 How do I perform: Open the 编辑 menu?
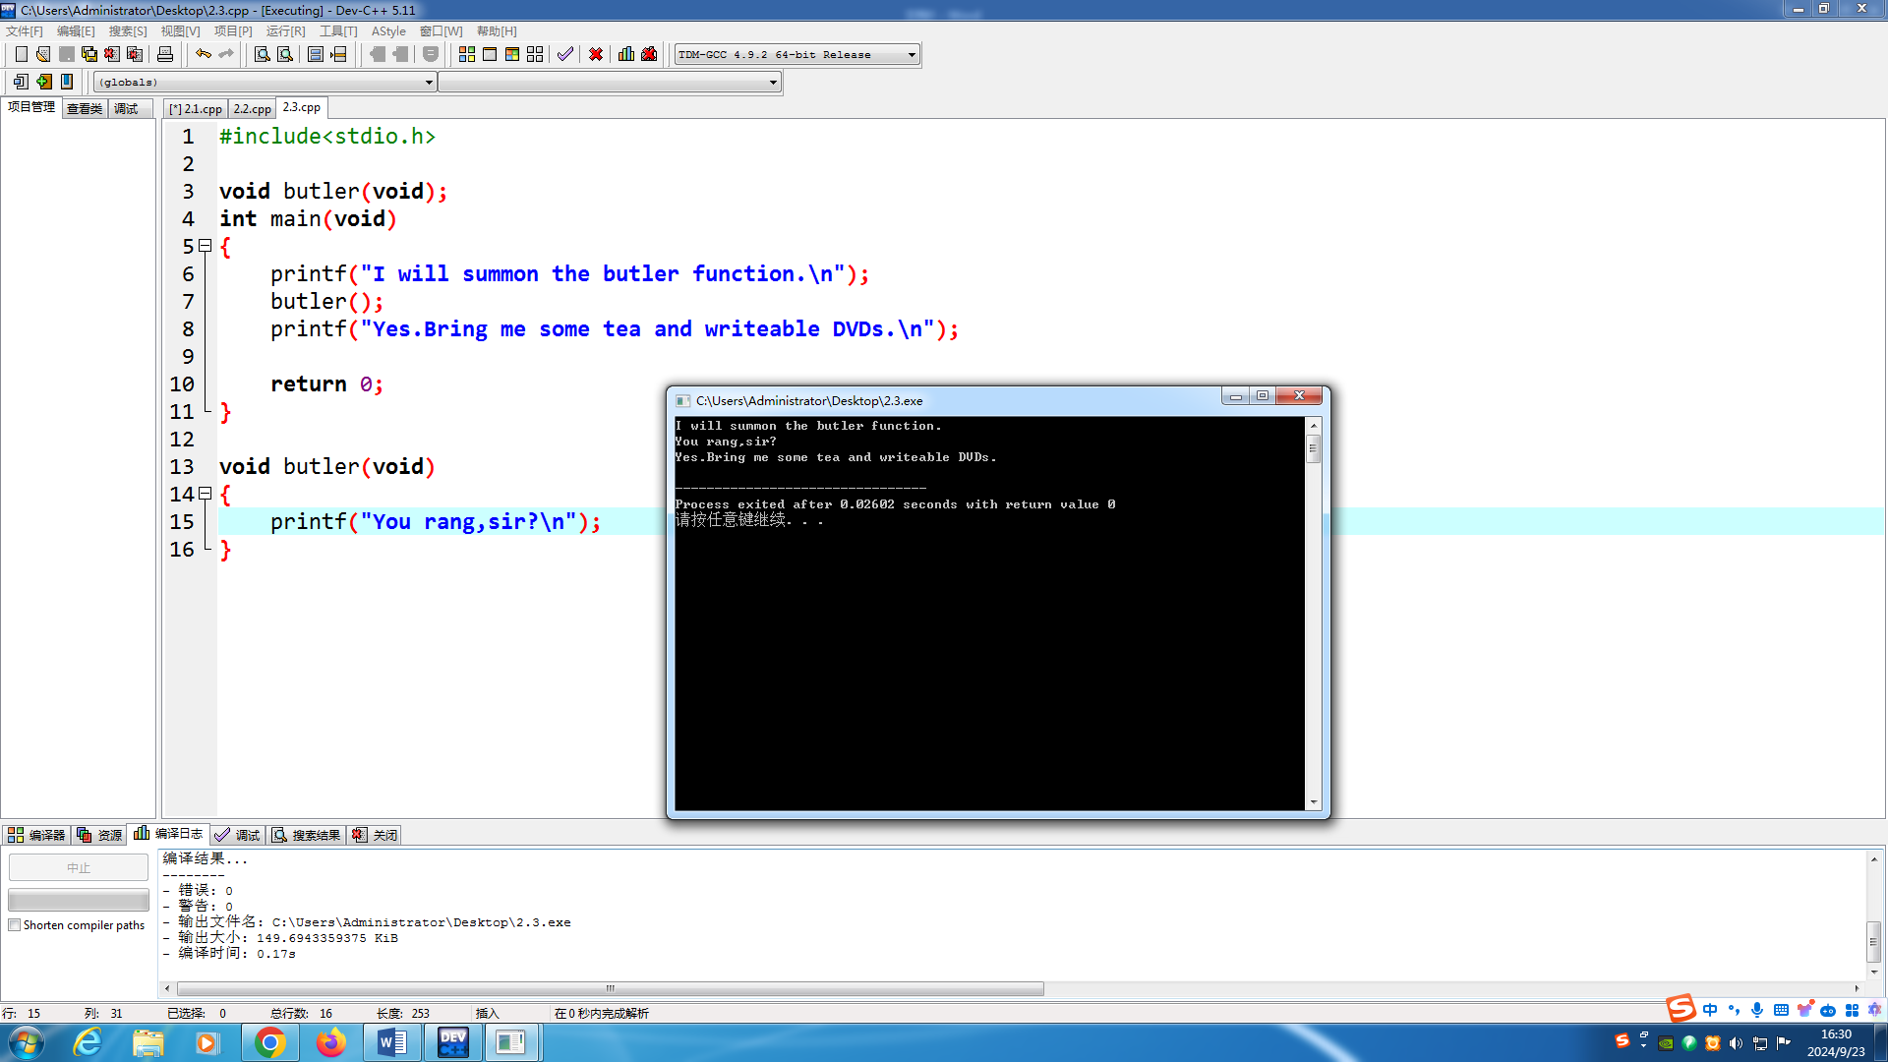[x=72, y=31]
